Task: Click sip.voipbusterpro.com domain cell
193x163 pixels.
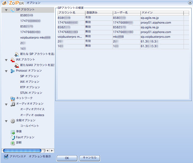Action: pyautogui.click(x=155, y=37)
